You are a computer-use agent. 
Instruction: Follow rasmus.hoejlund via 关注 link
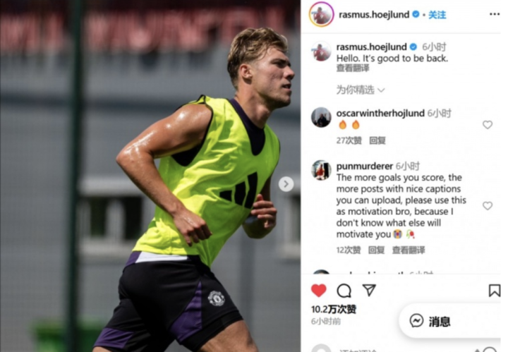tap(437, 15)
